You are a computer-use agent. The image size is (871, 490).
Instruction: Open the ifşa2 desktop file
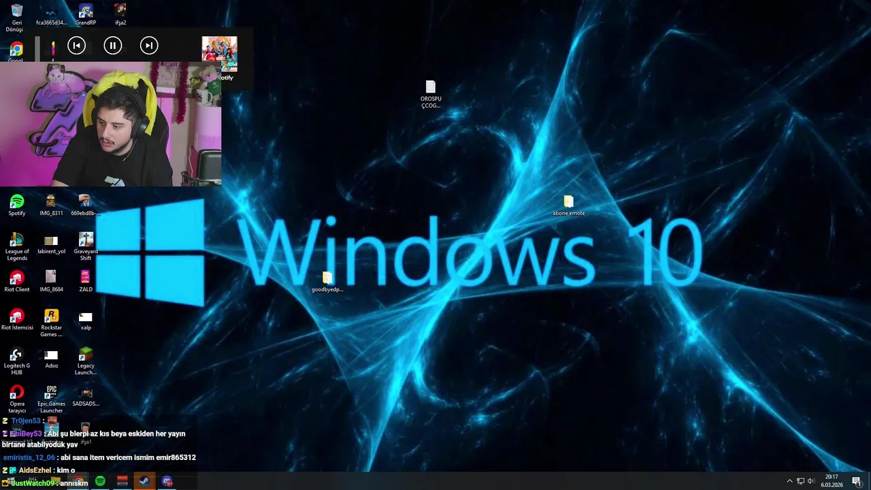point(120,15)
